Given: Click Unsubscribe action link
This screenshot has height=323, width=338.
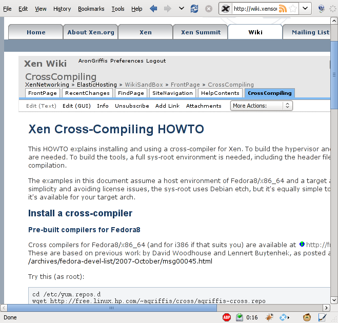Looking at the screenshot, I should pos(132,106).
